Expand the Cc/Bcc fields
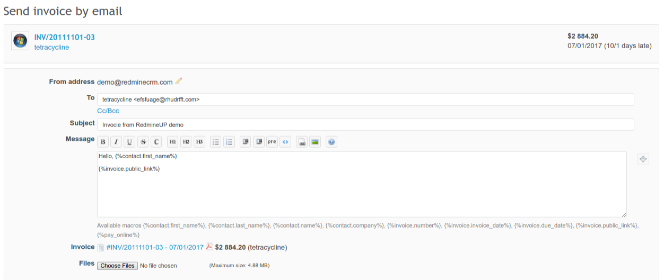664x280 pixels. [108, 111]
